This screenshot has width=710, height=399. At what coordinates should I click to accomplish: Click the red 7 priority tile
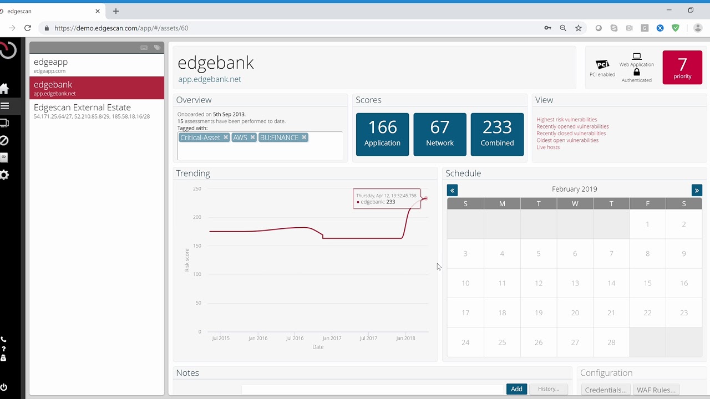(682, 68)
